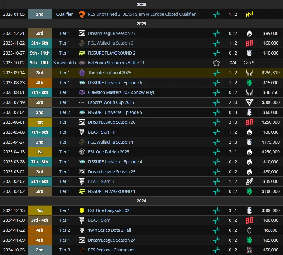This screenshot has width=283, height=255.
Task: Click the $300,000 prize for ESL One Bangkok 2024
Action: 271,210
